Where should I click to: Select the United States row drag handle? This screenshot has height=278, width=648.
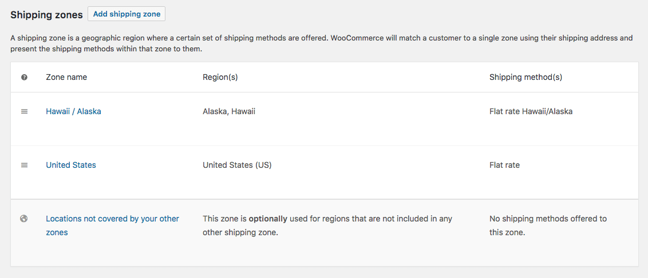(25, 165)
